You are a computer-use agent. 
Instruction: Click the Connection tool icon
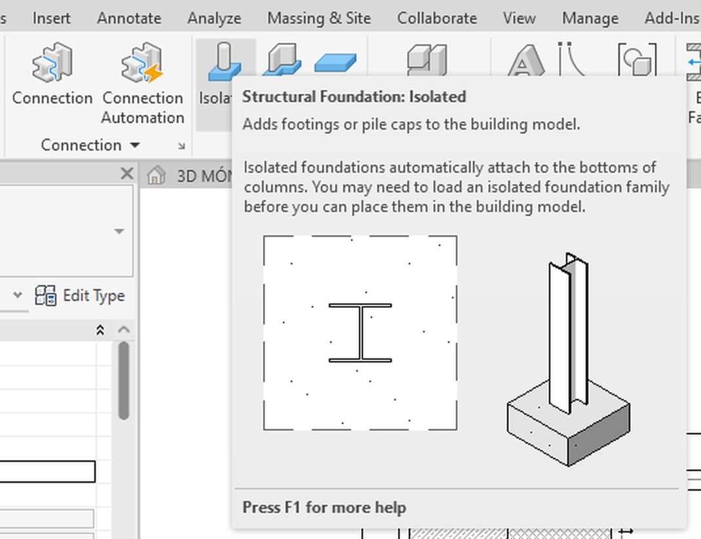52,62
